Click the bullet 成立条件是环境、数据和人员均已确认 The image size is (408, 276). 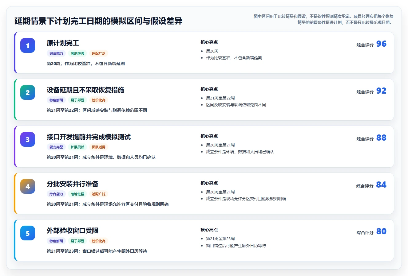pos(240,152)
